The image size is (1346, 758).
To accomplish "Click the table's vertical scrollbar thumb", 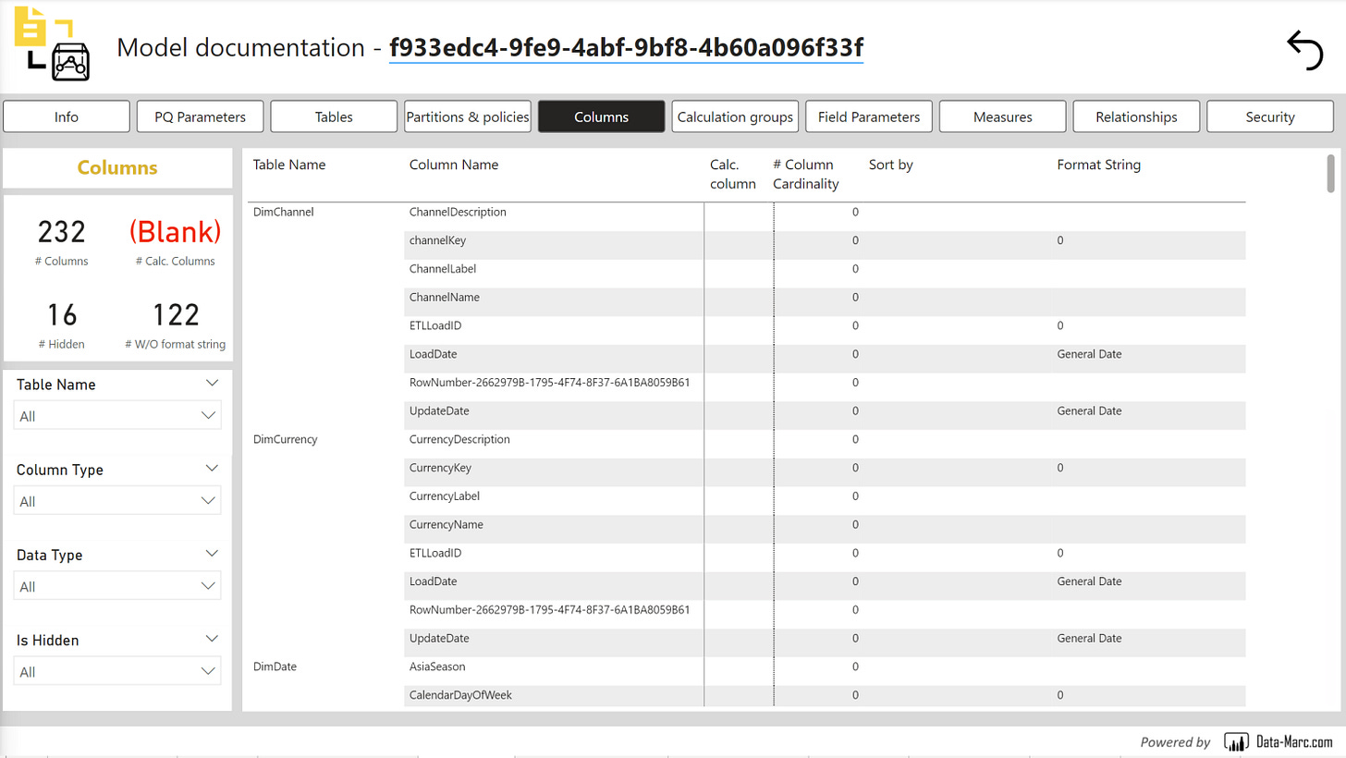I will click(1331, 173).
